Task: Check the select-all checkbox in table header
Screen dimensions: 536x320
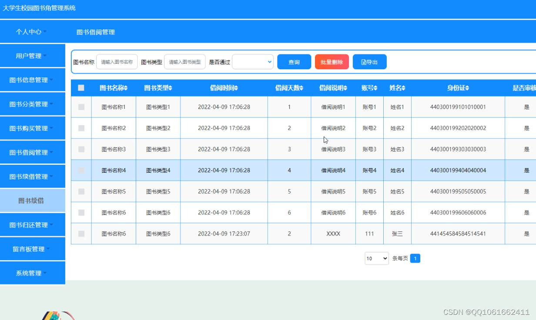Action: [81, 87]
